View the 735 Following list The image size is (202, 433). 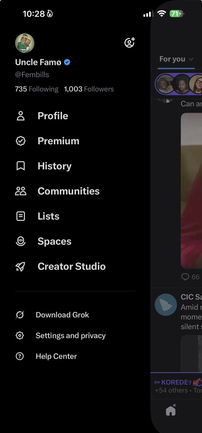coord(36,89)
